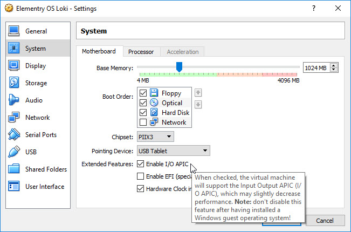Open Network settings icon in sidebar

[x=14, y=117]
